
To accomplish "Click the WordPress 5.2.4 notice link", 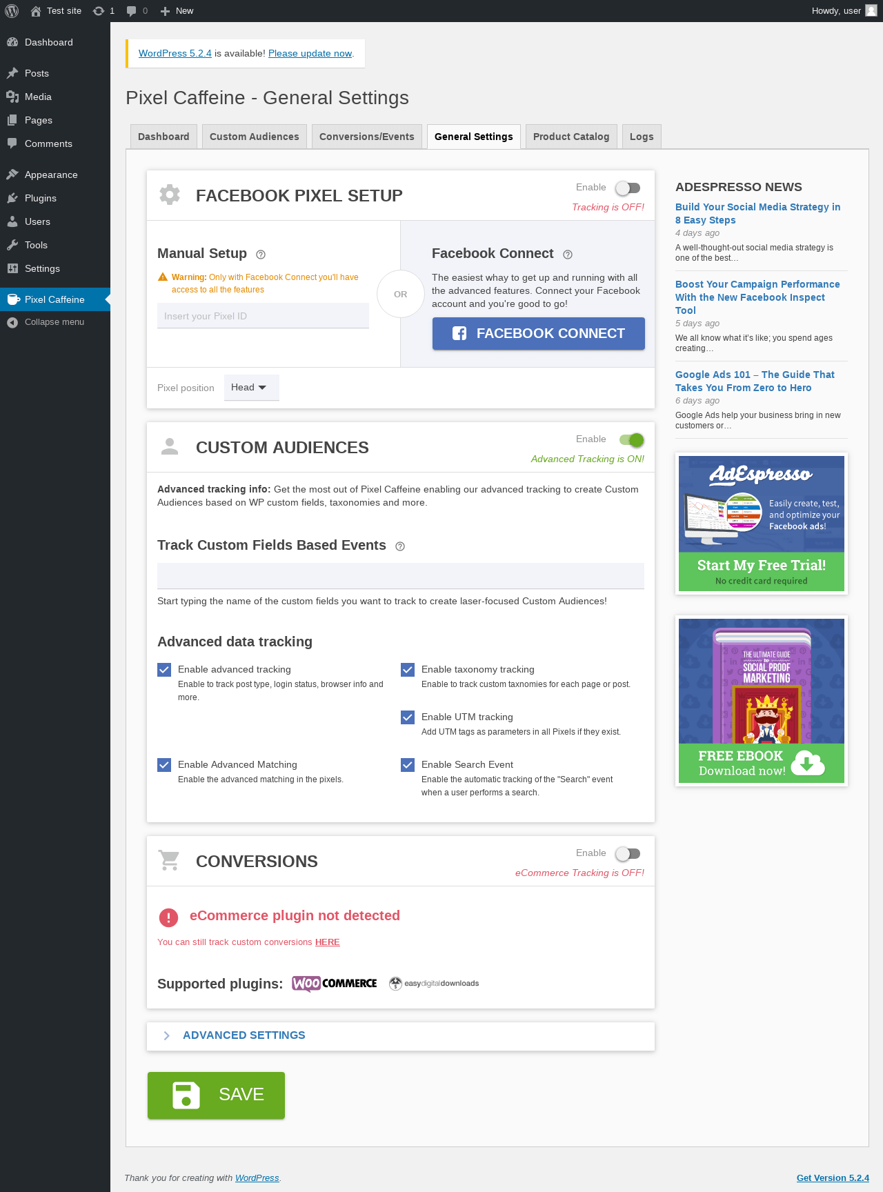I will click(175, 53).
